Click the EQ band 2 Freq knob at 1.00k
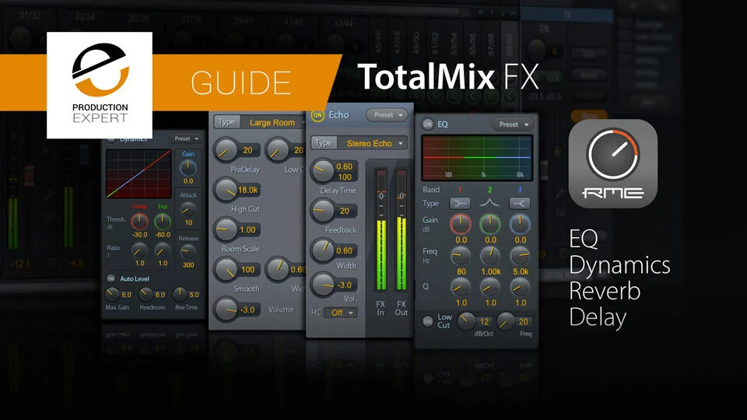 [489, 256]
